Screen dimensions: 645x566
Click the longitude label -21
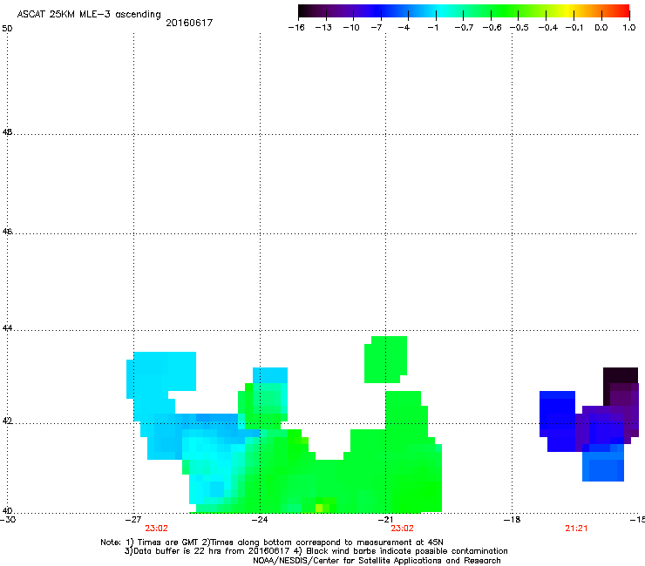385,520
